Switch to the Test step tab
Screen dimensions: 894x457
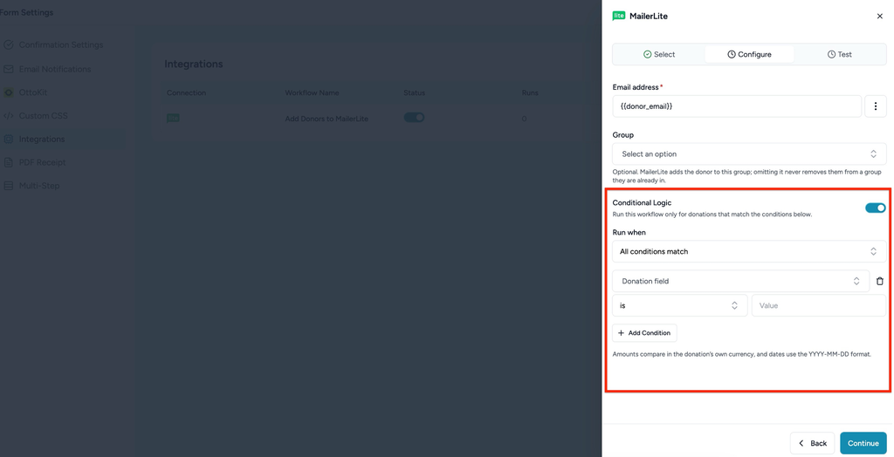839,54
